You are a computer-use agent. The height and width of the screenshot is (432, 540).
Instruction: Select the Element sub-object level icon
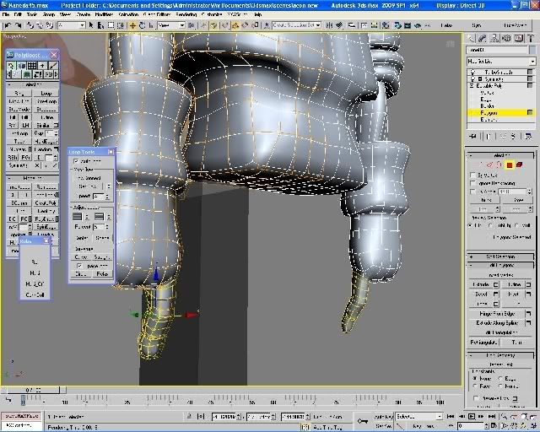(x=520, y=165)
